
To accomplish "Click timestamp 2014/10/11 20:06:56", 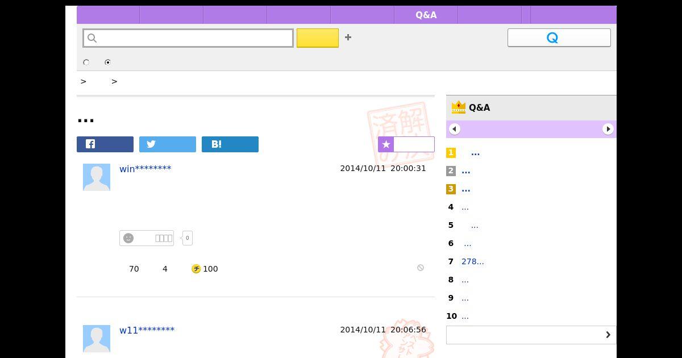I will (x=383, y=330).
